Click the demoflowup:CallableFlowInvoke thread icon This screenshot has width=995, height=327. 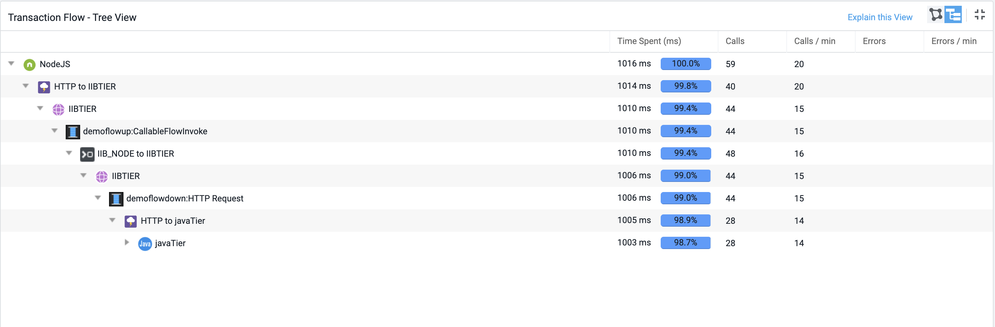click(x=73, y=132)
